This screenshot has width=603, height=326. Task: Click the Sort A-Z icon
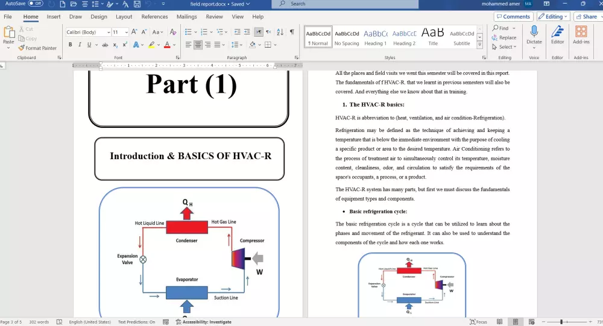(x=280, y=32)
